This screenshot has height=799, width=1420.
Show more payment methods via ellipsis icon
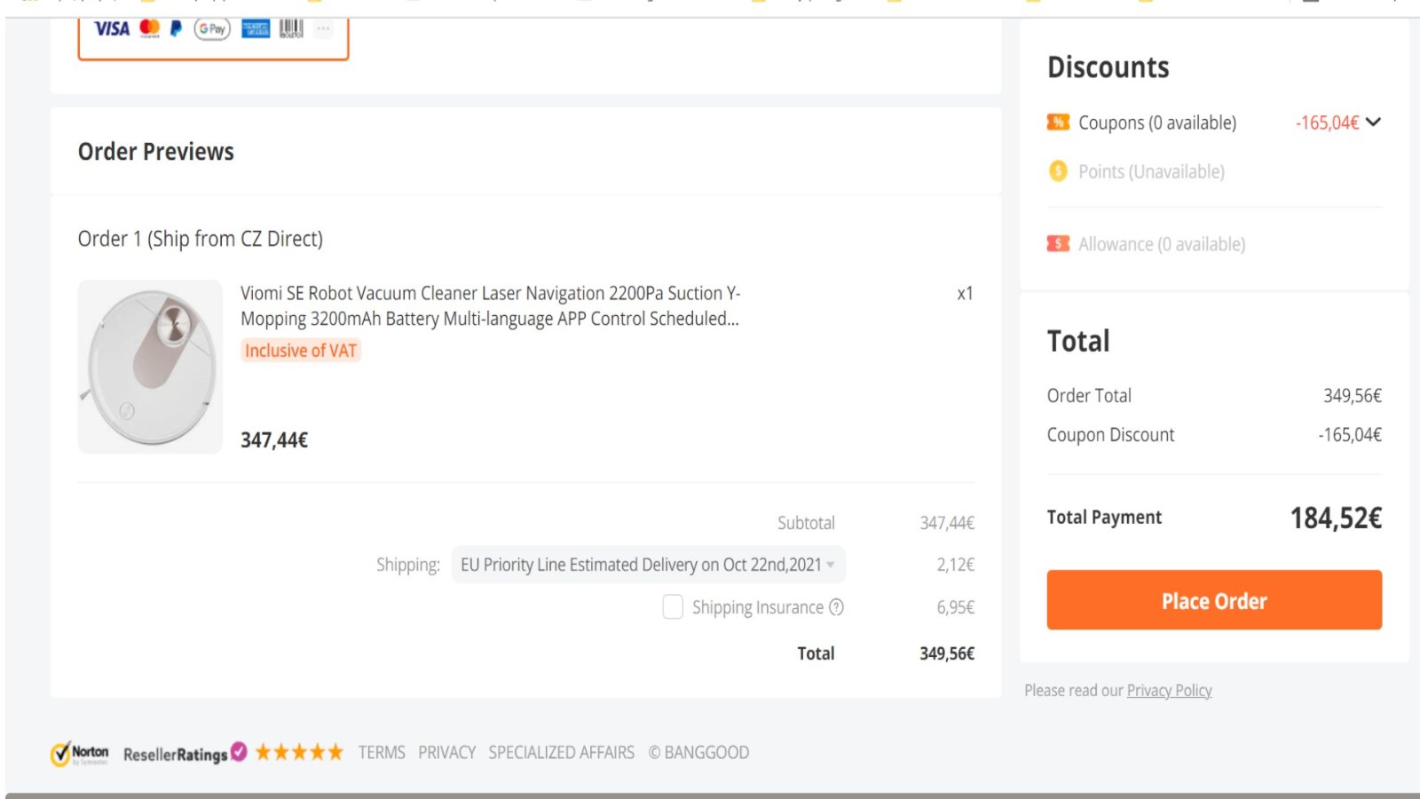[323, 28]
